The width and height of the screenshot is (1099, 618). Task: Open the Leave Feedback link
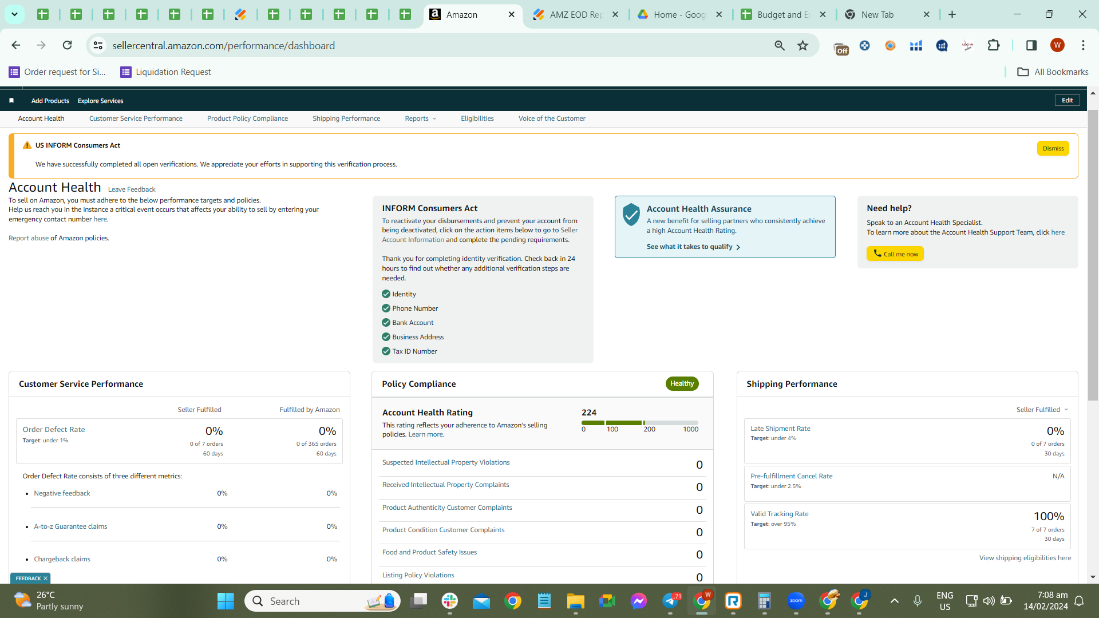click(x=132, y=189)
